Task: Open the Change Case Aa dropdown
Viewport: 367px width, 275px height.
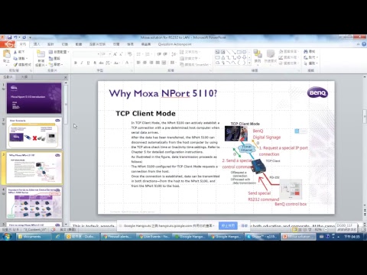Action: [116, 63]
